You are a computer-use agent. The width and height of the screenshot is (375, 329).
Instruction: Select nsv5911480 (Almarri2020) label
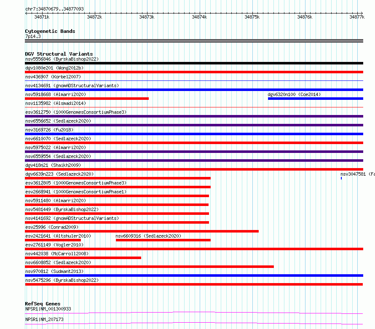(56, 201)
